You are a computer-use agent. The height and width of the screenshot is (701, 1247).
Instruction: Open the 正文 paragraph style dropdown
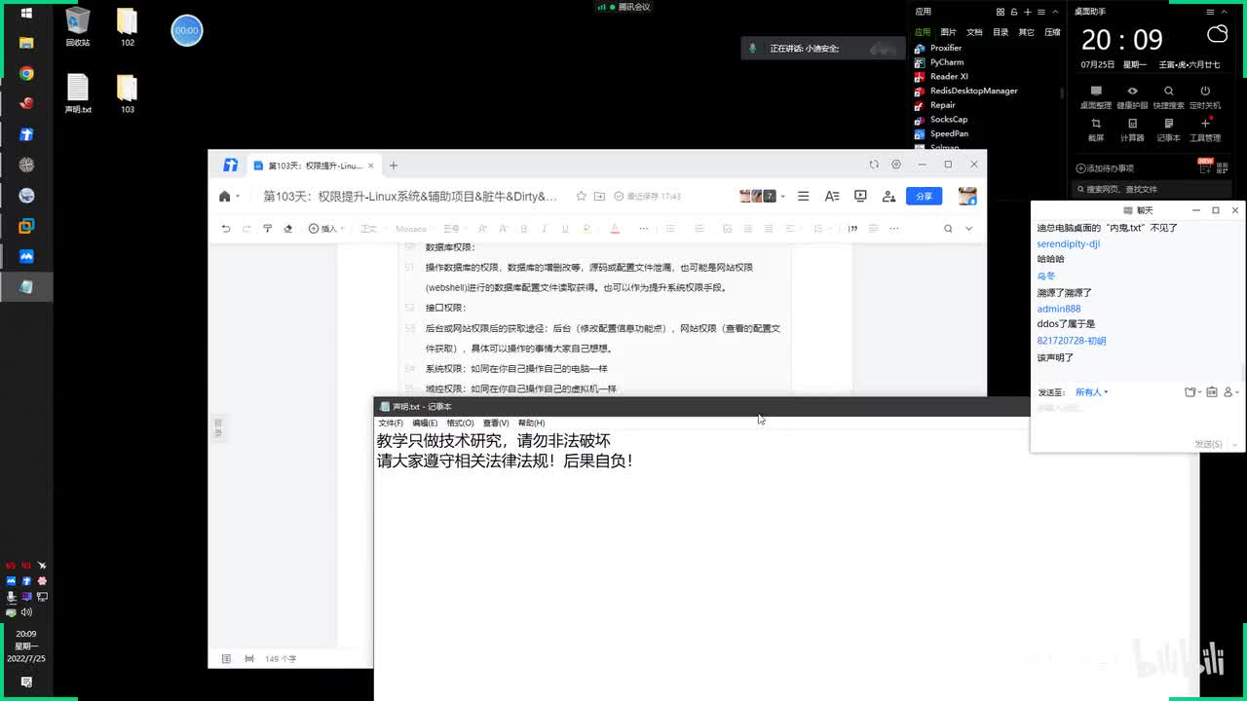click(x=372, y=229)
